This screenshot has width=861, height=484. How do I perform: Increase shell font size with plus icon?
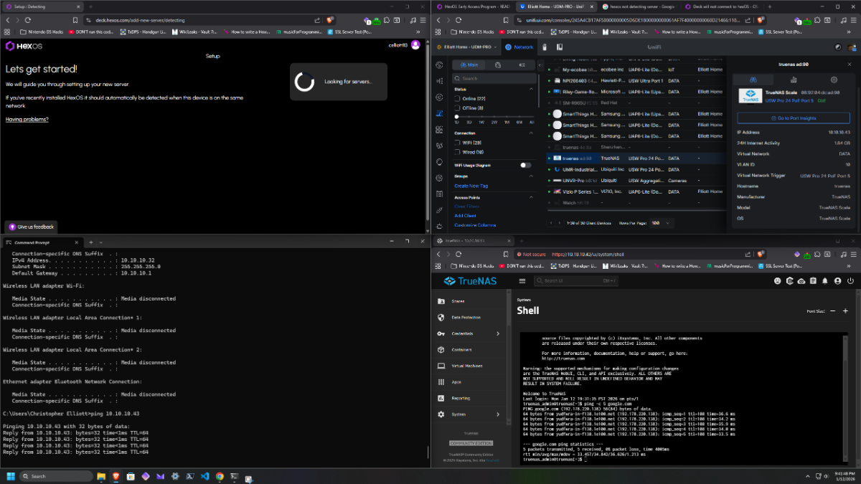point(845,311)
